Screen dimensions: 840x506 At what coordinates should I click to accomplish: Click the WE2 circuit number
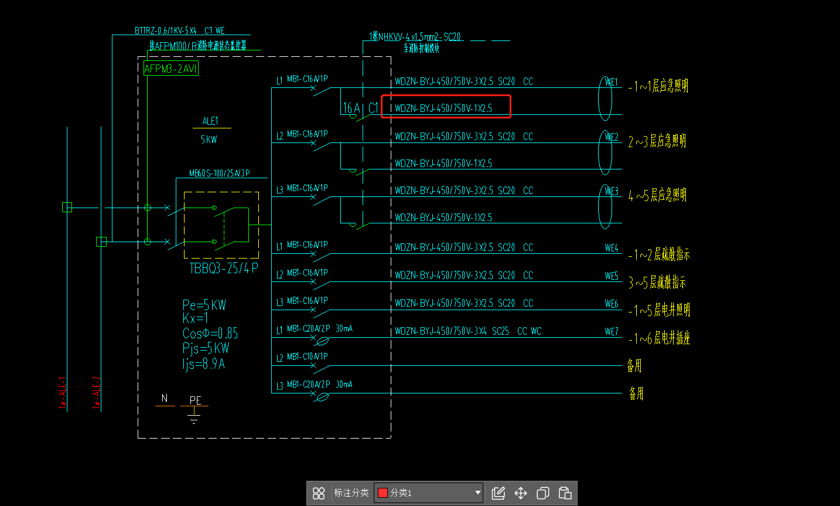pos(611,137)
